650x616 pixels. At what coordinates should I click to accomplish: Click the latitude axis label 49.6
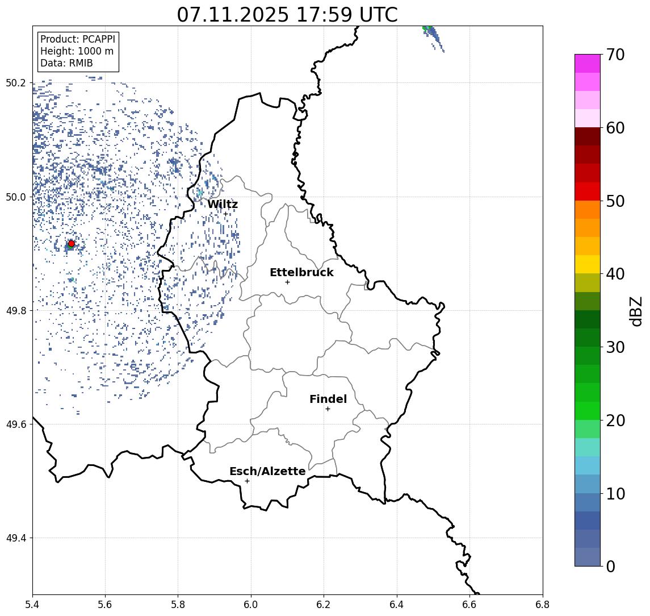click(16, 424)
